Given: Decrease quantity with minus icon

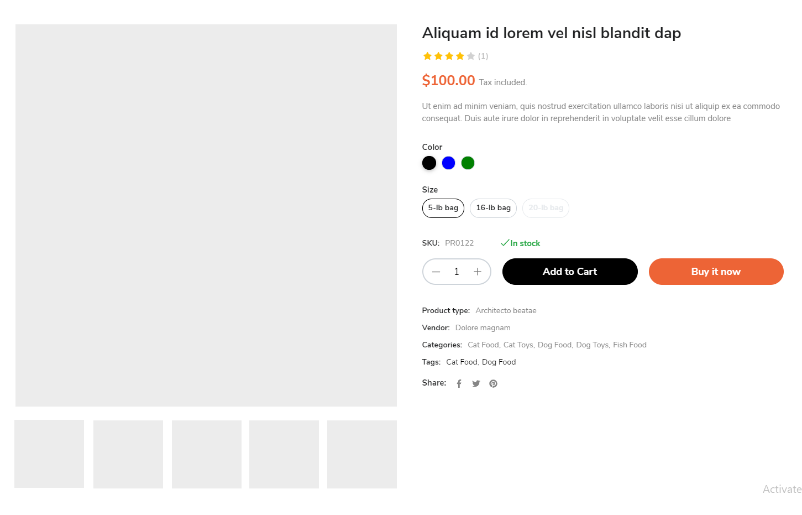Looking at the screenshot, I should pyautogui.click(x=436, y=272).
